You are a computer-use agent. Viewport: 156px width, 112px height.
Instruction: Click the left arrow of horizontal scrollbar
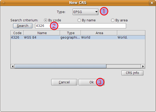(13, 66)
